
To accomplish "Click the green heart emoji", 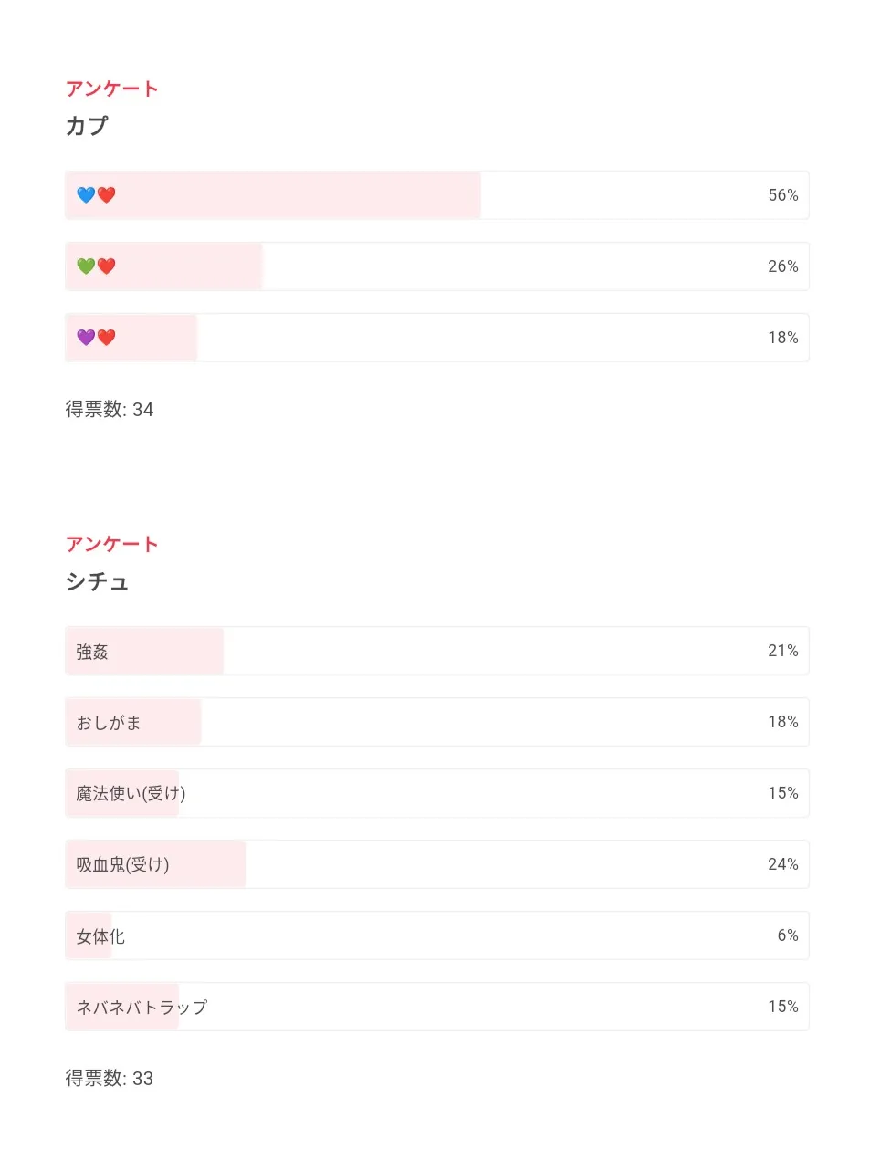I will [x=86, y=266].
